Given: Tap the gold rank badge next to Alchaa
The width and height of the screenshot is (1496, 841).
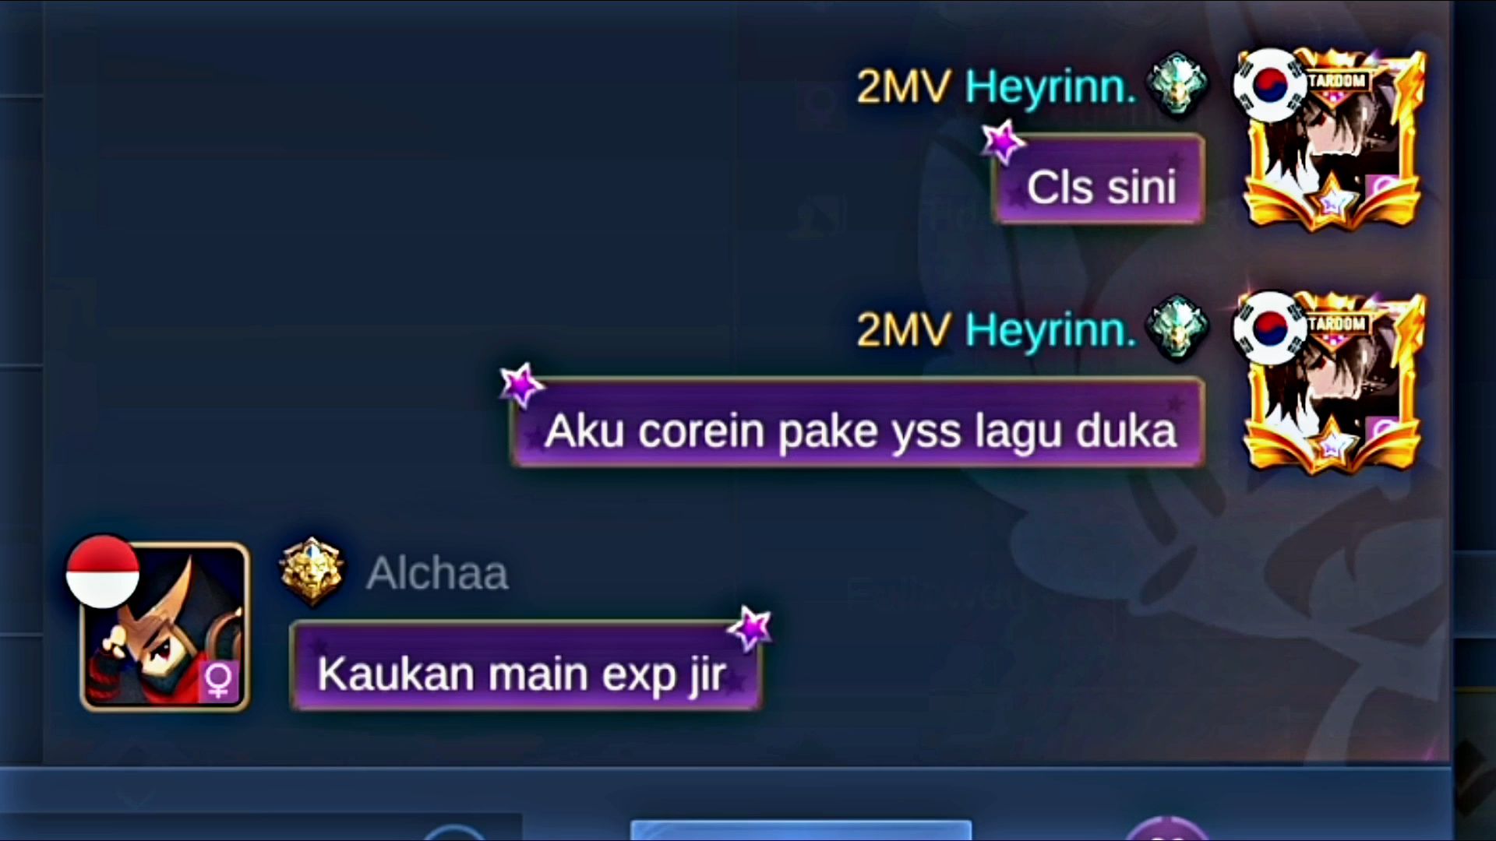Looking at the screenshot, I should tap(312, 572).
